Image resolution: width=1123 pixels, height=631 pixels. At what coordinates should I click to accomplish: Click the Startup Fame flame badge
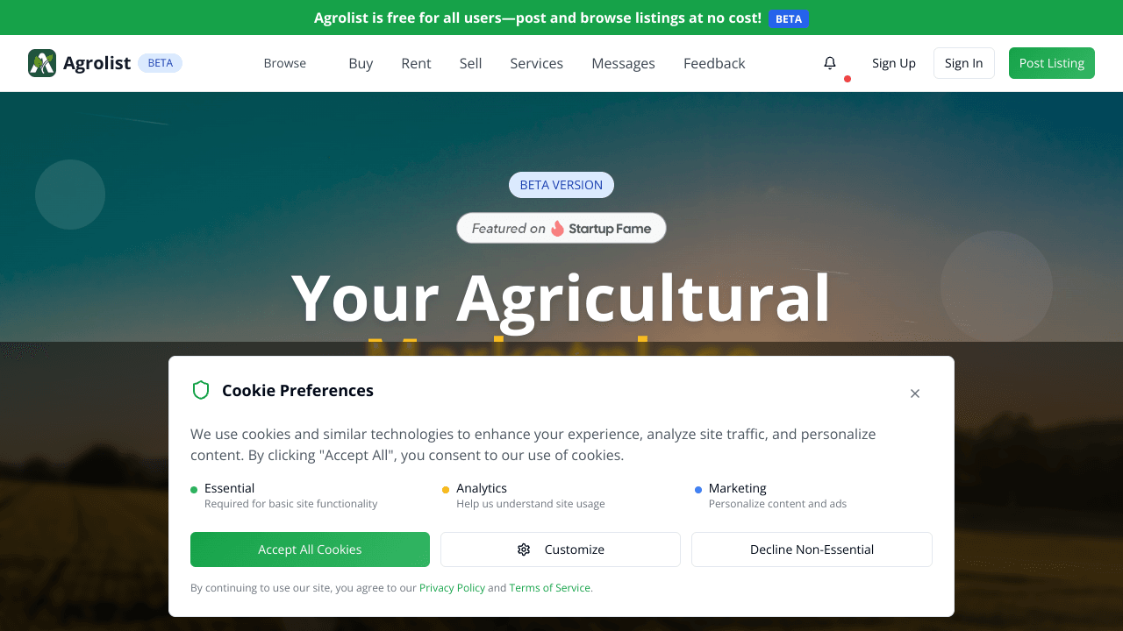tap(558, 229)
